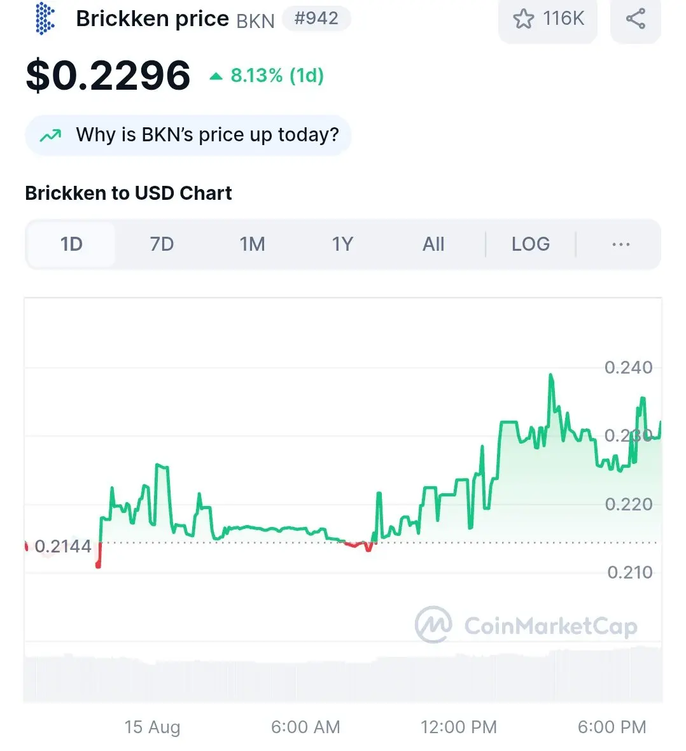
Task: Show the All time chart range
Action: [433, 244]
